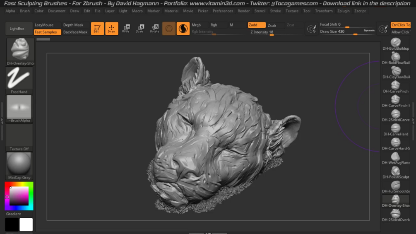The width and height of the screenshot is (416, 234).
Task: Disable Fast Samples
Action: coord(46,32)
